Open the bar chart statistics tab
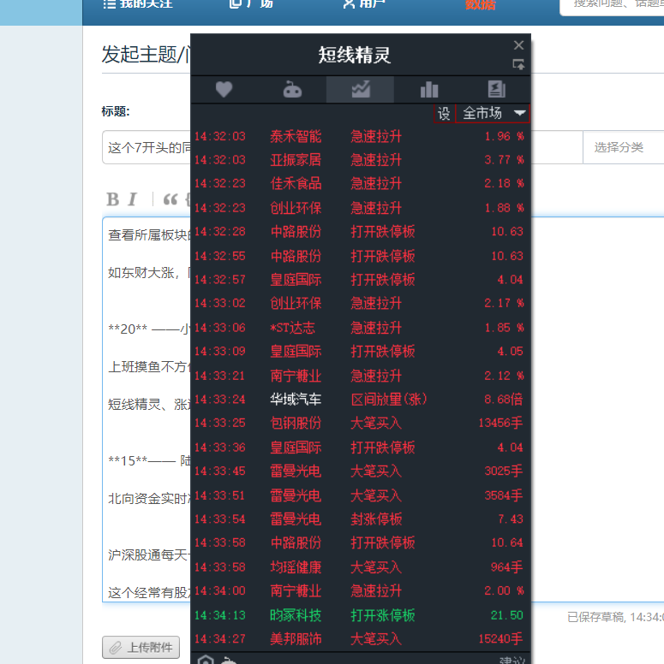This screenshot has height=664, width=664. click(428, 89)
